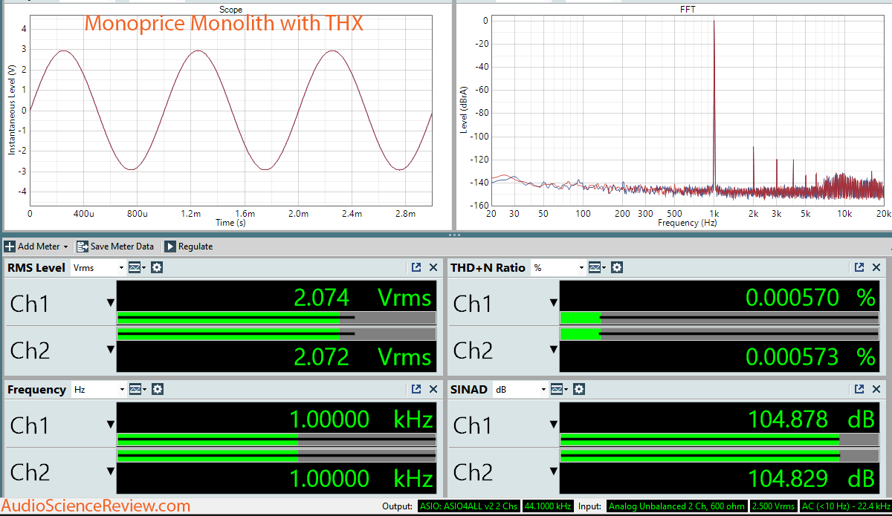Close the RMS Level meter panel
Viewport: 892px width, 516px height.
click(x=433, y=267)
